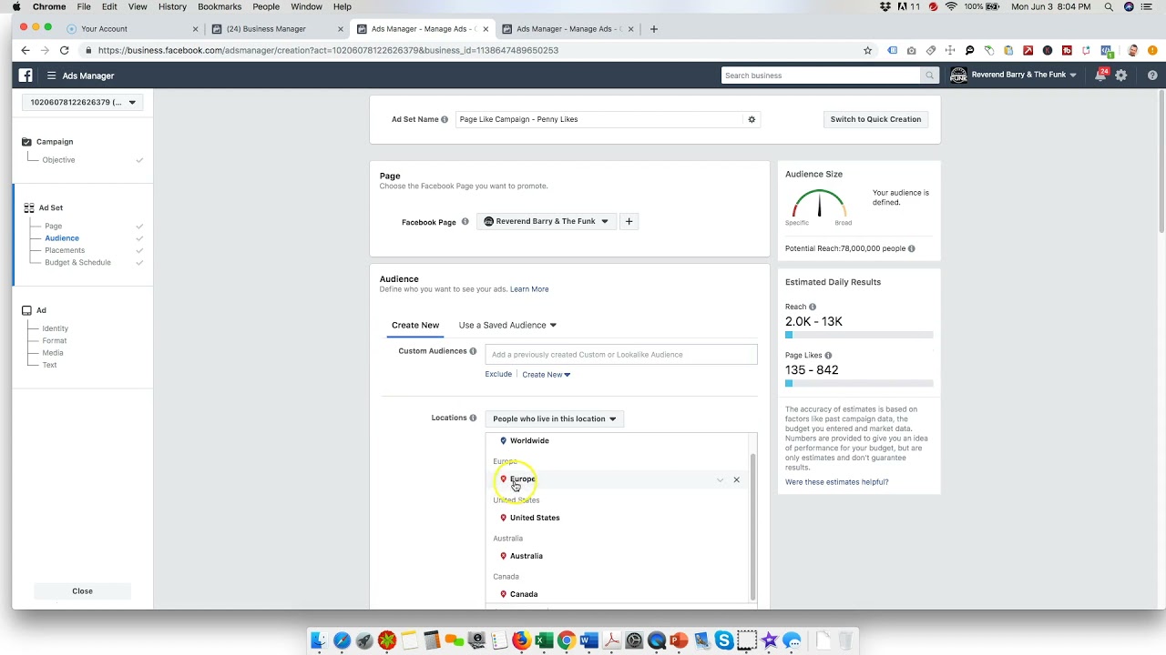The height and width of the screenshot is (655, 1166).
Task: Open a new browser tab
Action: tap(653, 28)
